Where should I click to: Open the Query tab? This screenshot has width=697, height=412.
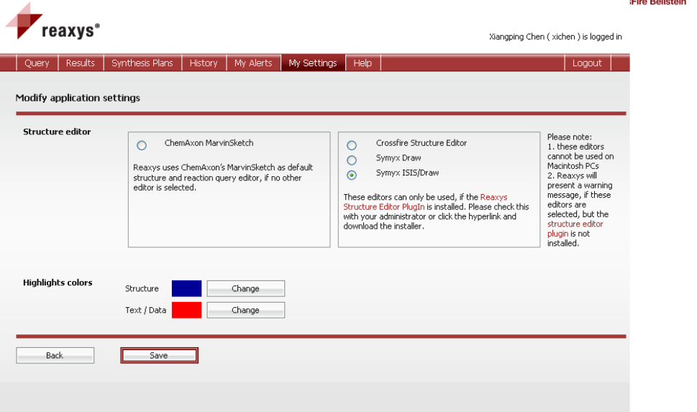click(37, 63)
